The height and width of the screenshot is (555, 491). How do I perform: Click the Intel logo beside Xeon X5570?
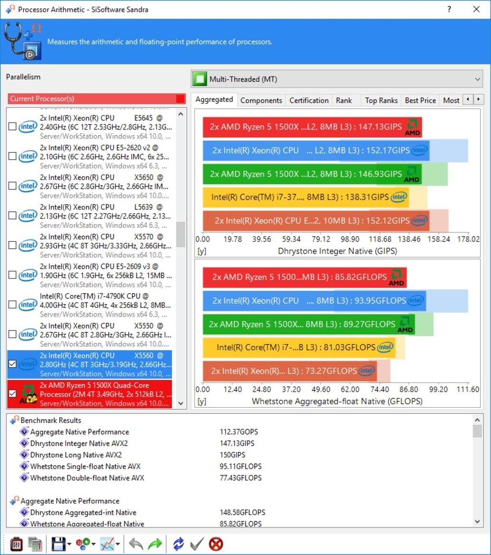(x=28, y=245)
